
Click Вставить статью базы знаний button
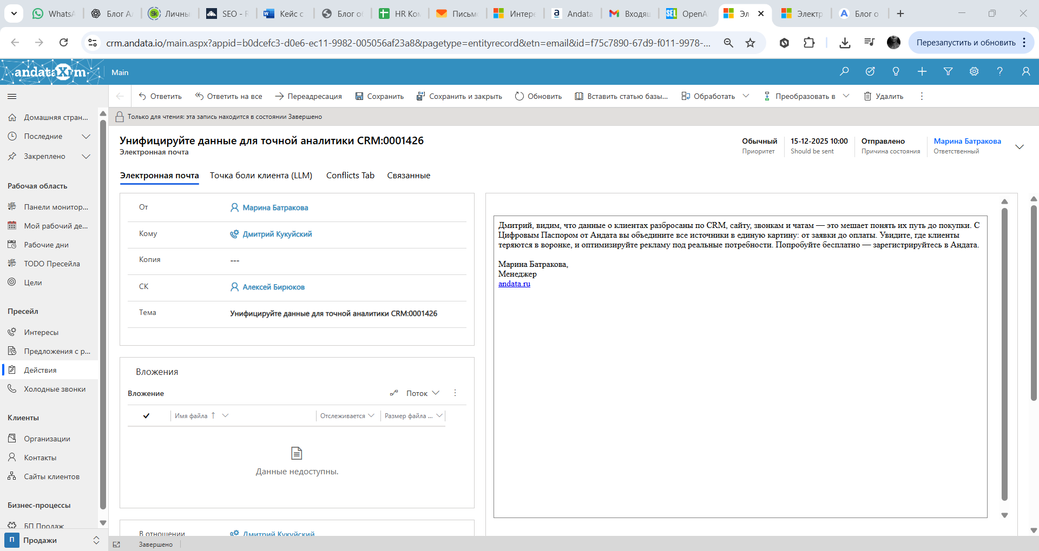[621, 96]
